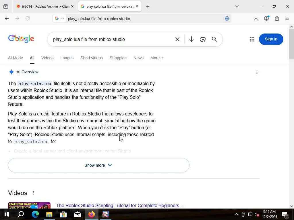Open Short videos results
Image resolution: width=294 pixels, height=220 pixels.
92,58
